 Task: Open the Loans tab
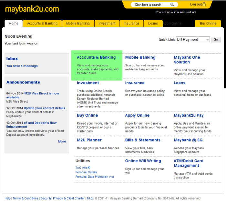(153, 24)
